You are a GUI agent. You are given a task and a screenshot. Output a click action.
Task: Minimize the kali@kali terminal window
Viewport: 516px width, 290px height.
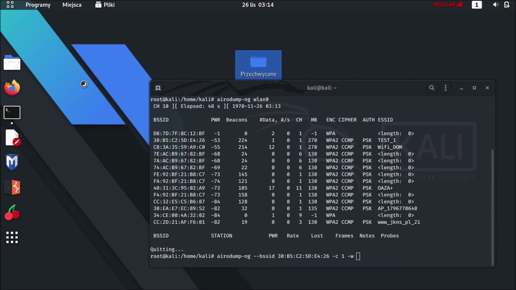point(462,88)
